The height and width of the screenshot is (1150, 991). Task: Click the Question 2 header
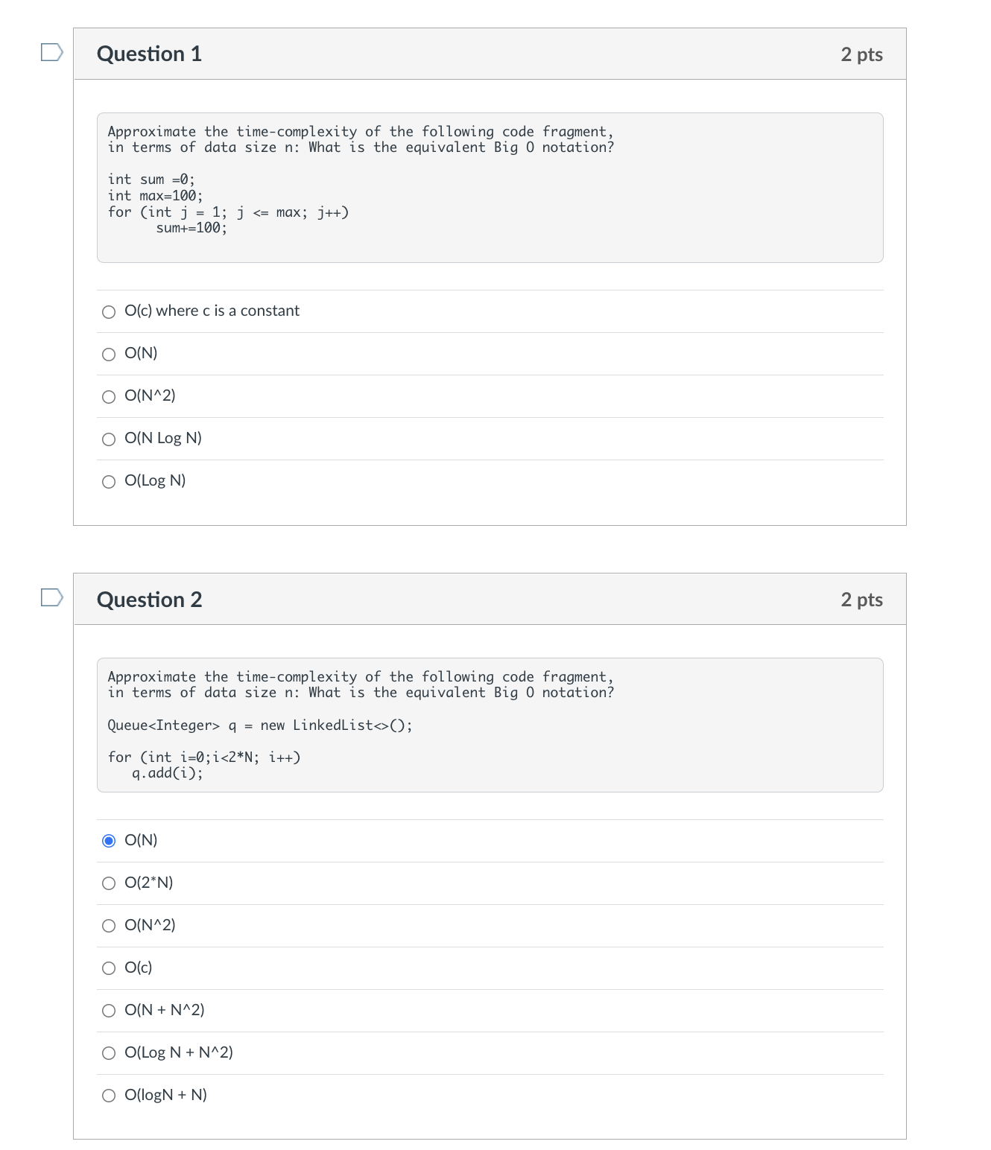click(x=150, y=600)
